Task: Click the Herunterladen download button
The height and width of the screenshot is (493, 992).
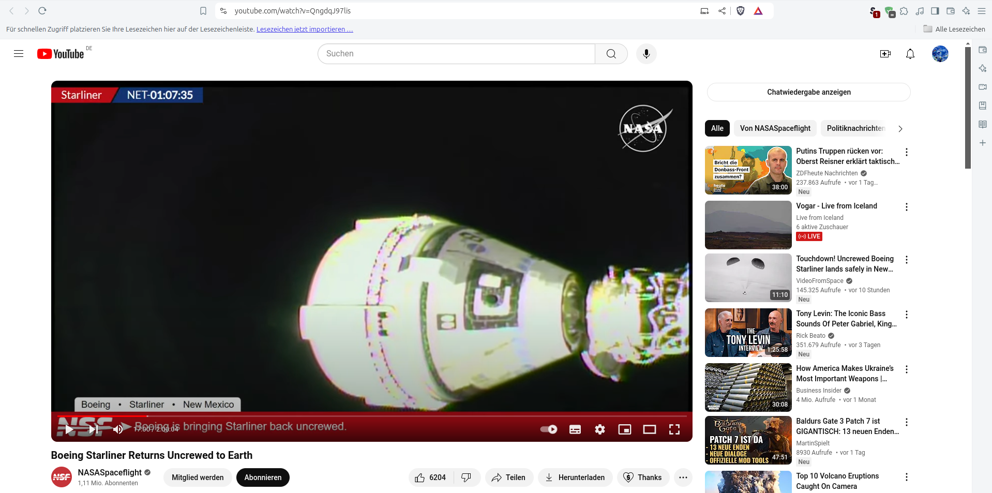Action: tap(575, 477)
